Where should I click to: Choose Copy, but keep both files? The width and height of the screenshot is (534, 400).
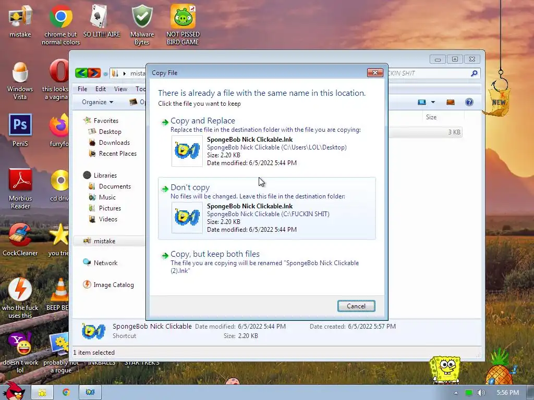pos(267,262)
